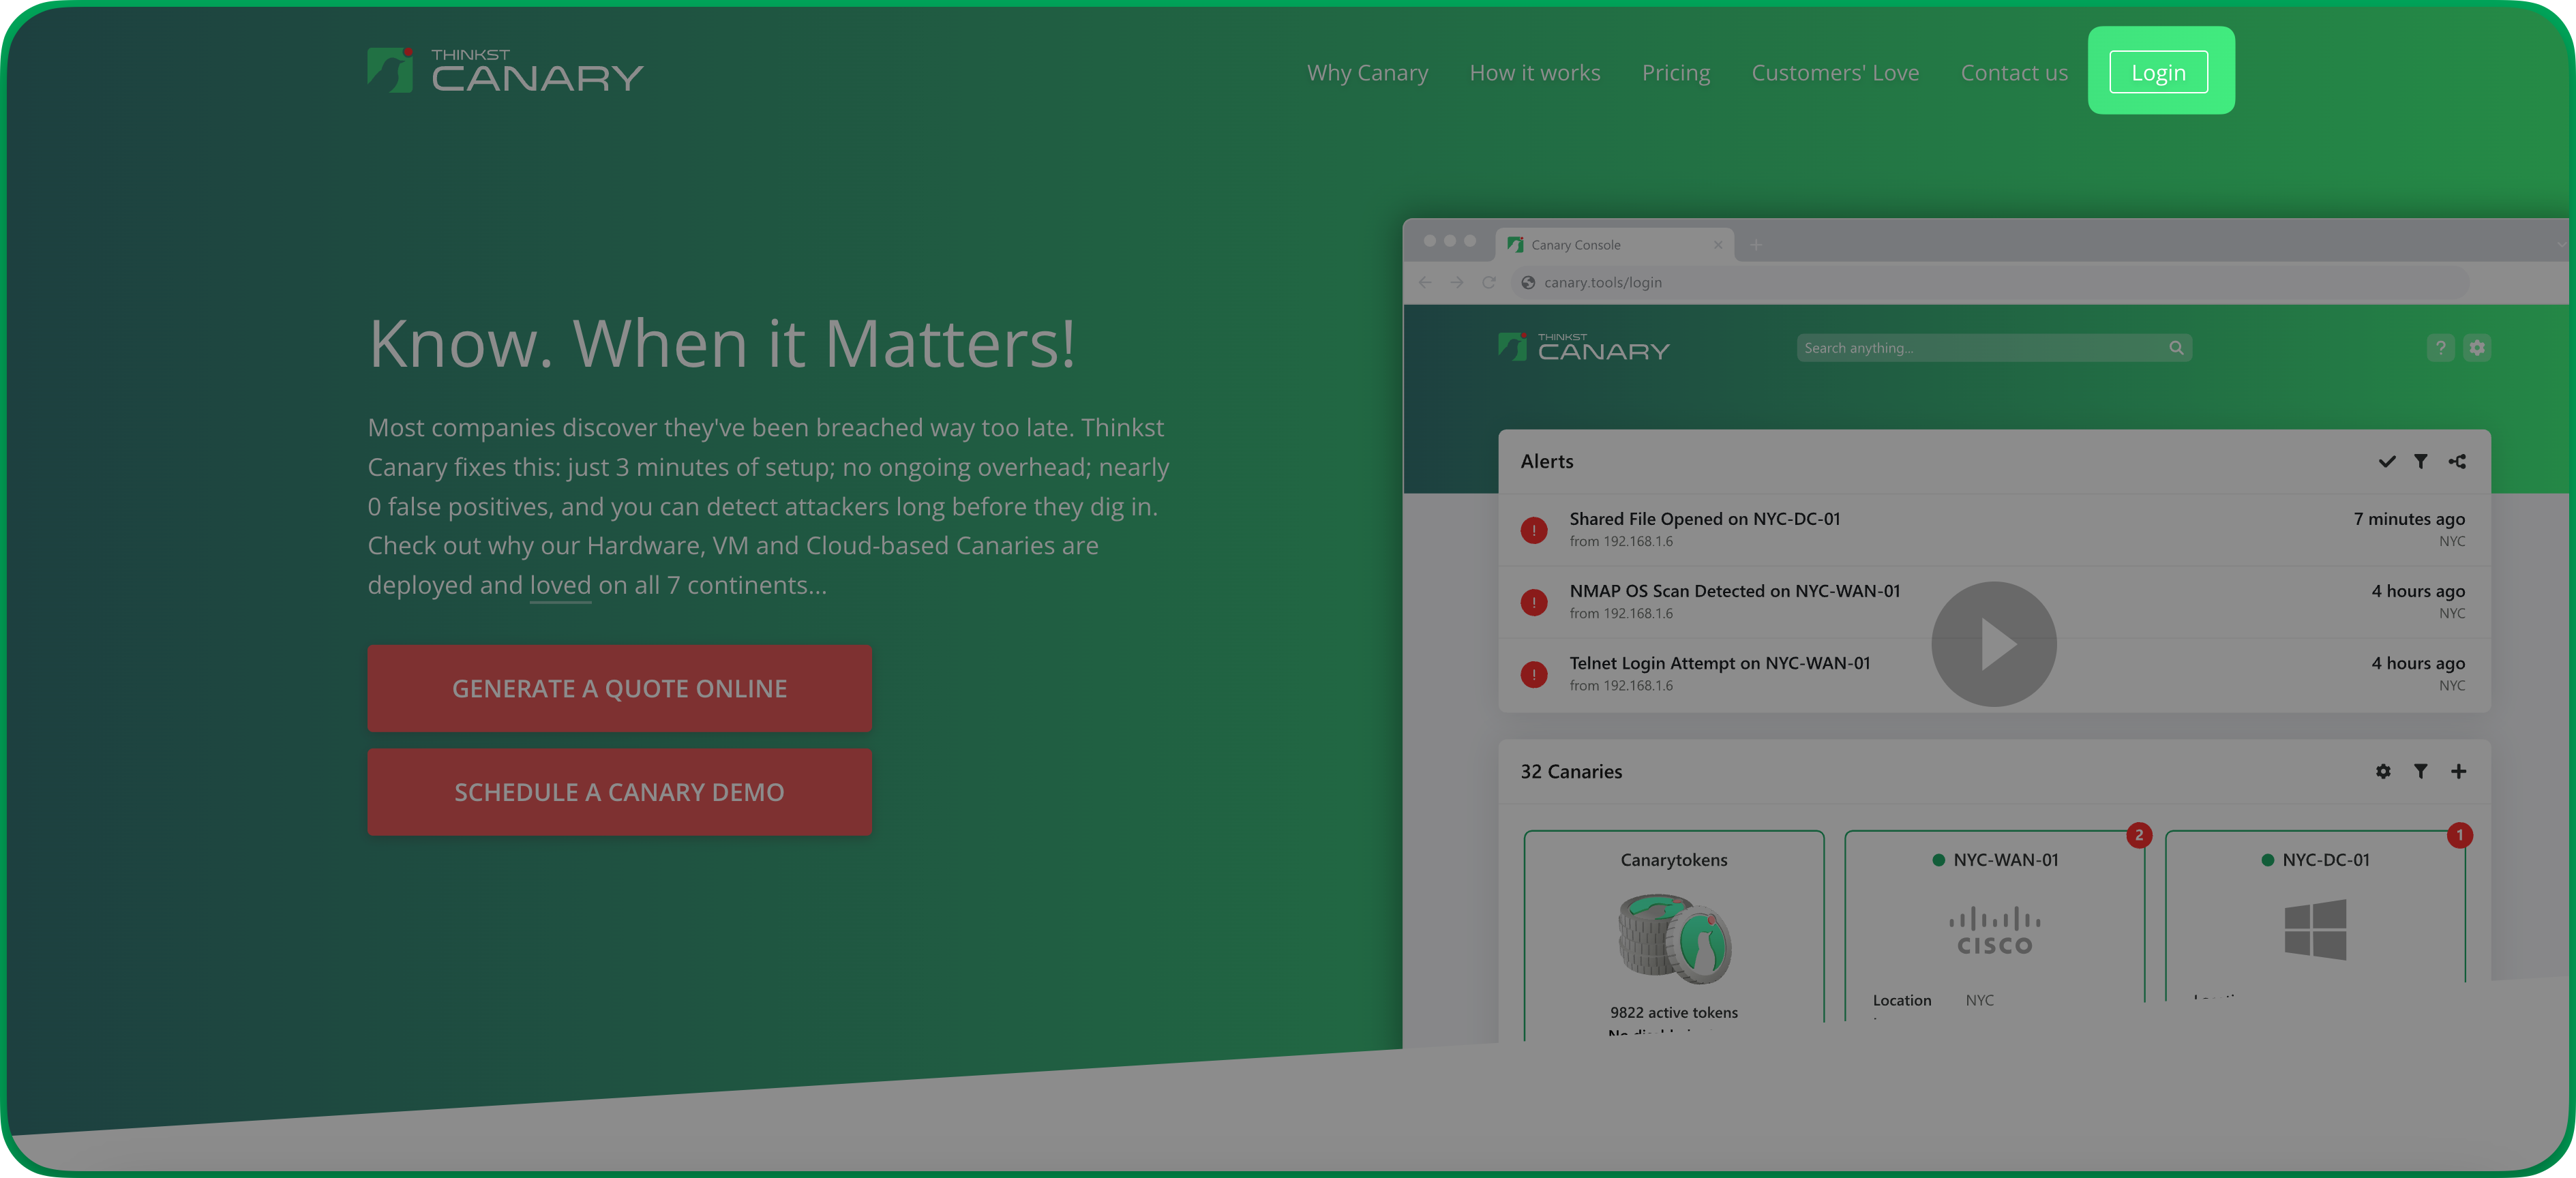The height and width of the screenshot is (1178, 2576).
Task: Open the Pricing page
Action: [1675, 73]
